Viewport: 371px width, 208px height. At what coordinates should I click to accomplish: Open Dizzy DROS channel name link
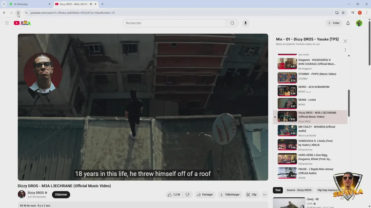[x=36, y=193]
